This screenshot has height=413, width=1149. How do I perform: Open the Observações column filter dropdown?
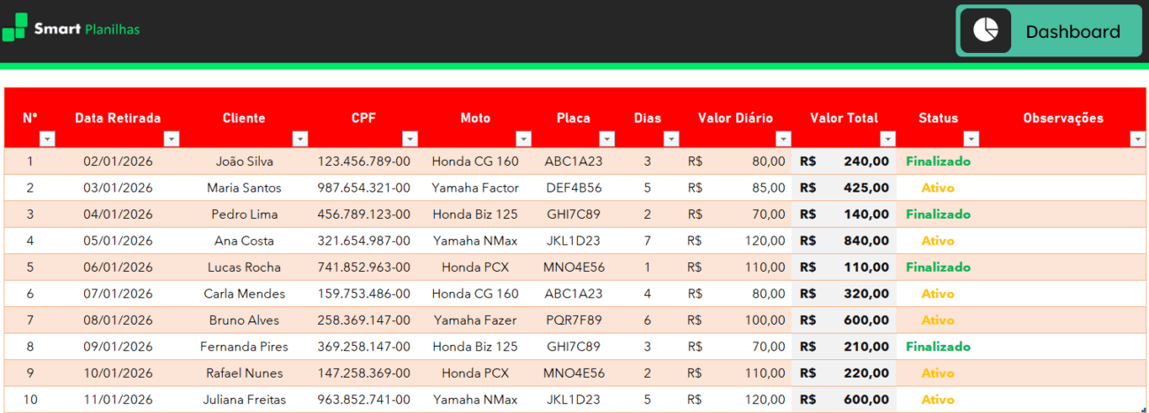pos(1137,139)
